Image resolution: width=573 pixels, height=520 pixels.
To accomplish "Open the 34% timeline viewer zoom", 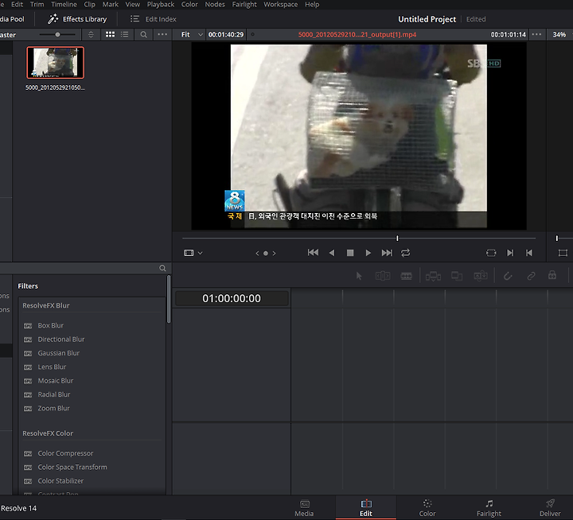I will click(x=559, y=34).
